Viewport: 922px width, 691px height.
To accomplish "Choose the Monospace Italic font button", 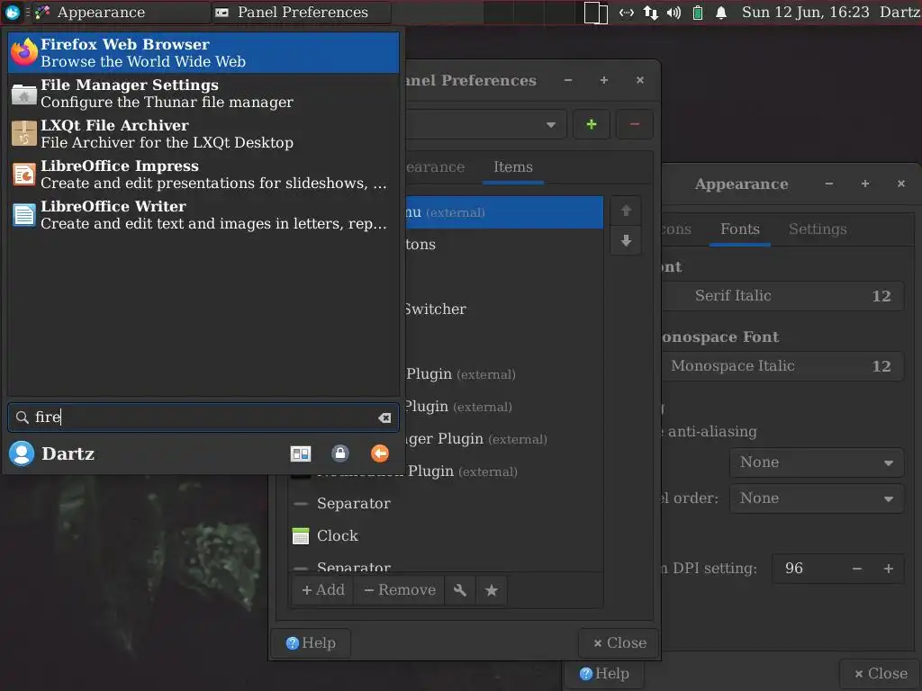I will pos(782,366).
